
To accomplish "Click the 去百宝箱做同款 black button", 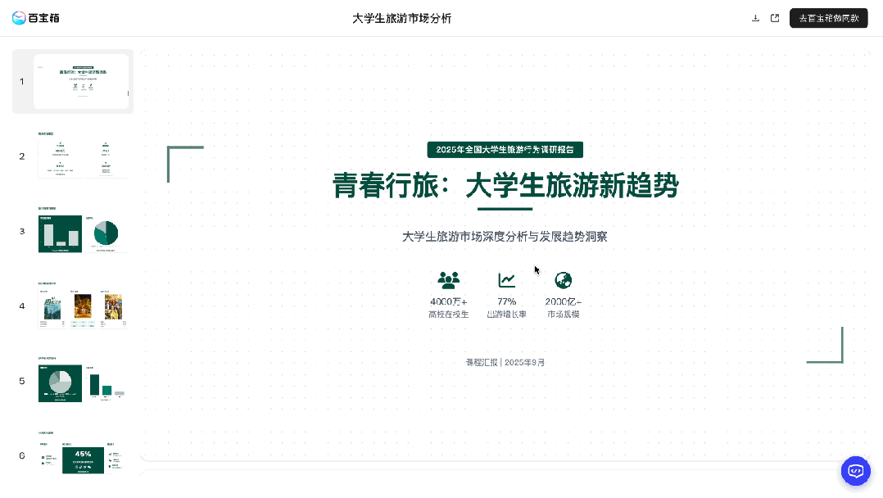I will (828, 17).
